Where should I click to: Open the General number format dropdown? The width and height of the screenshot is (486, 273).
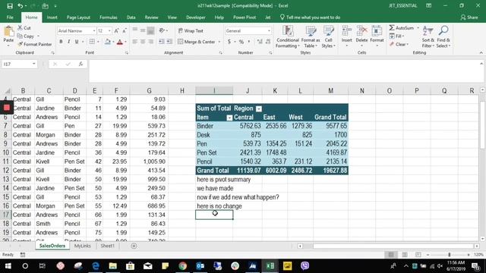coord(269,30)
